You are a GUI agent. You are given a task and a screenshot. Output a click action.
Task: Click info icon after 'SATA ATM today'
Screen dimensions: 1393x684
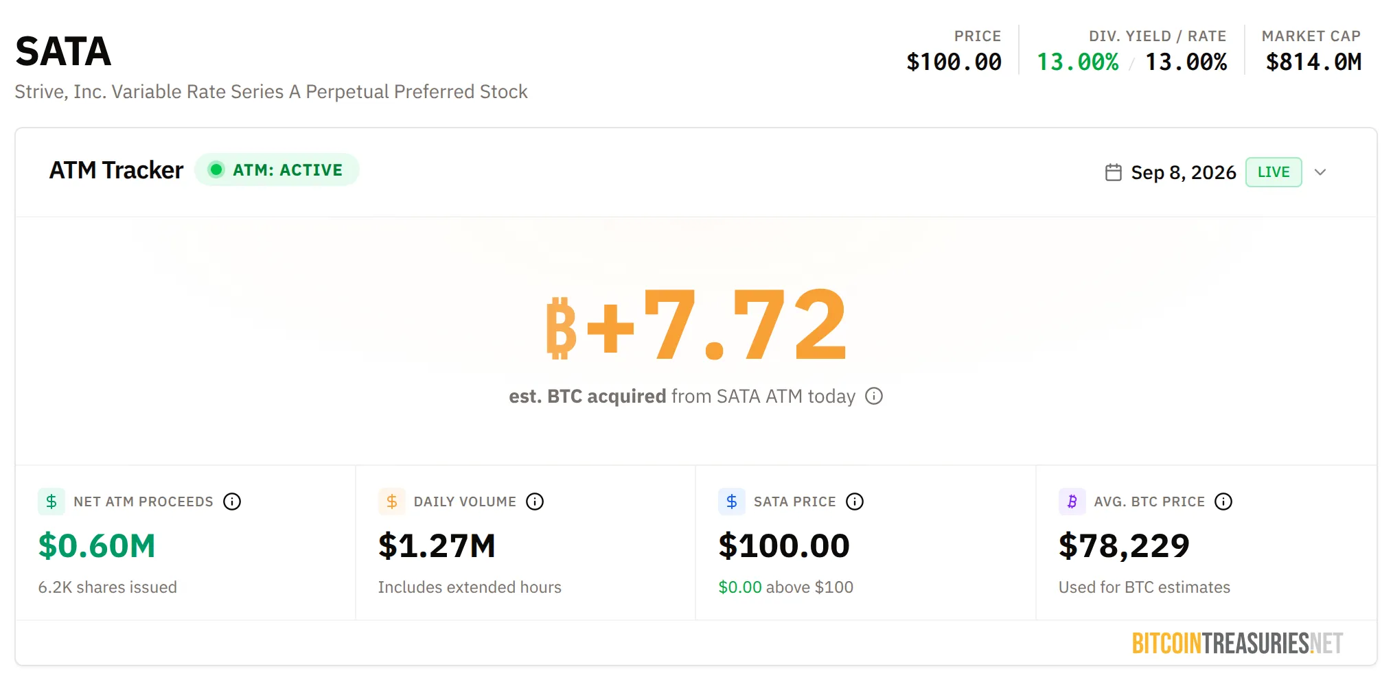(874, 396)
